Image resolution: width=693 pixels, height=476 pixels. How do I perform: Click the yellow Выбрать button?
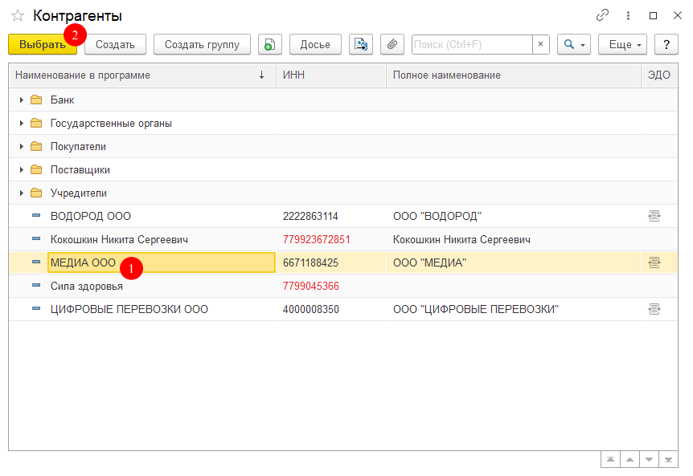43,45
